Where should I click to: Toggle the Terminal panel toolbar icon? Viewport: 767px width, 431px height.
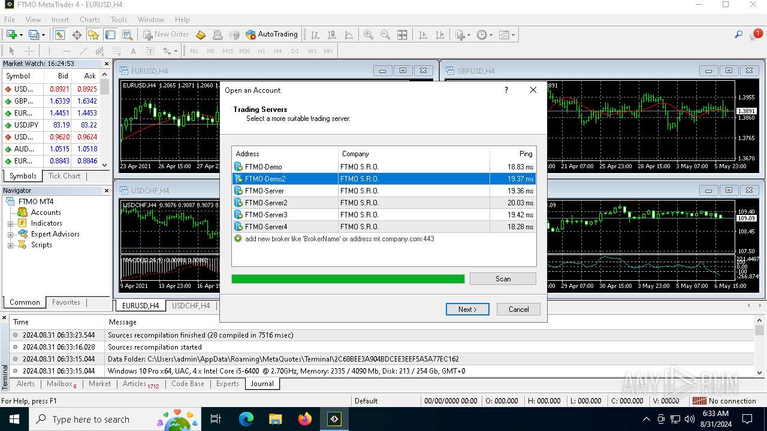click(x=110, y=35)
